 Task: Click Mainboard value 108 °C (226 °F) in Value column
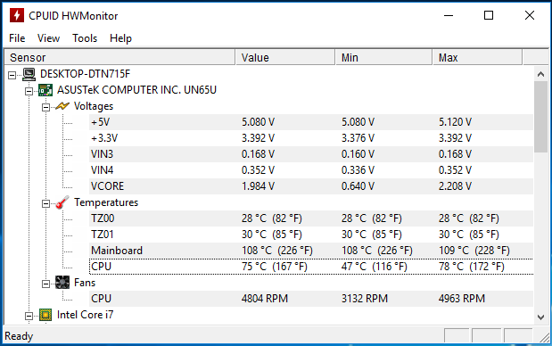(x=277, y=251)
